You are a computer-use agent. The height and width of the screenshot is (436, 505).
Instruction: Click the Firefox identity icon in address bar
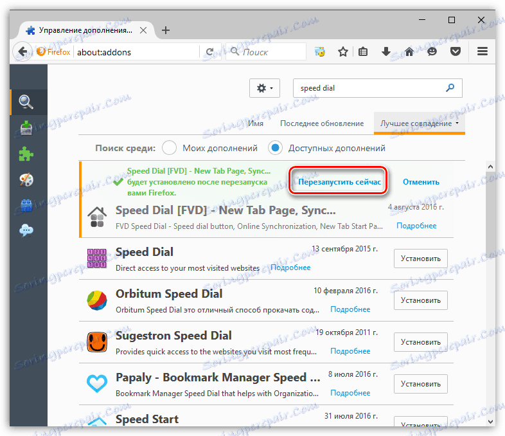click(54, 52)
